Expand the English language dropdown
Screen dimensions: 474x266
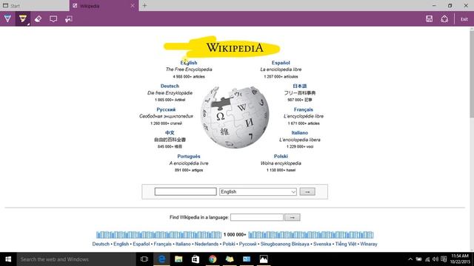258,192
